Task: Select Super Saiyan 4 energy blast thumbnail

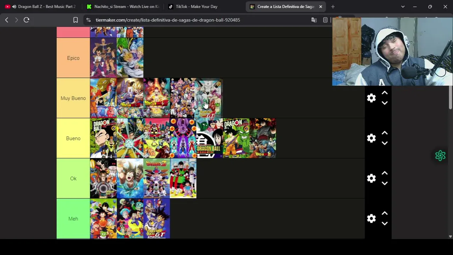Action: click(x=130, y=138)
